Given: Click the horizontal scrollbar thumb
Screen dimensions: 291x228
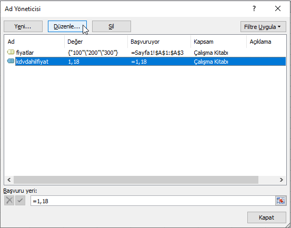Looking at the screenshot, I should pyautogui.click(x=136, y=180).
